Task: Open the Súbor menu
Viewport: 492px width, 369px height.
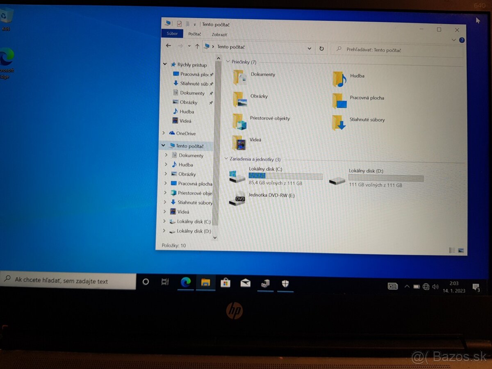Action: (172, 34)
